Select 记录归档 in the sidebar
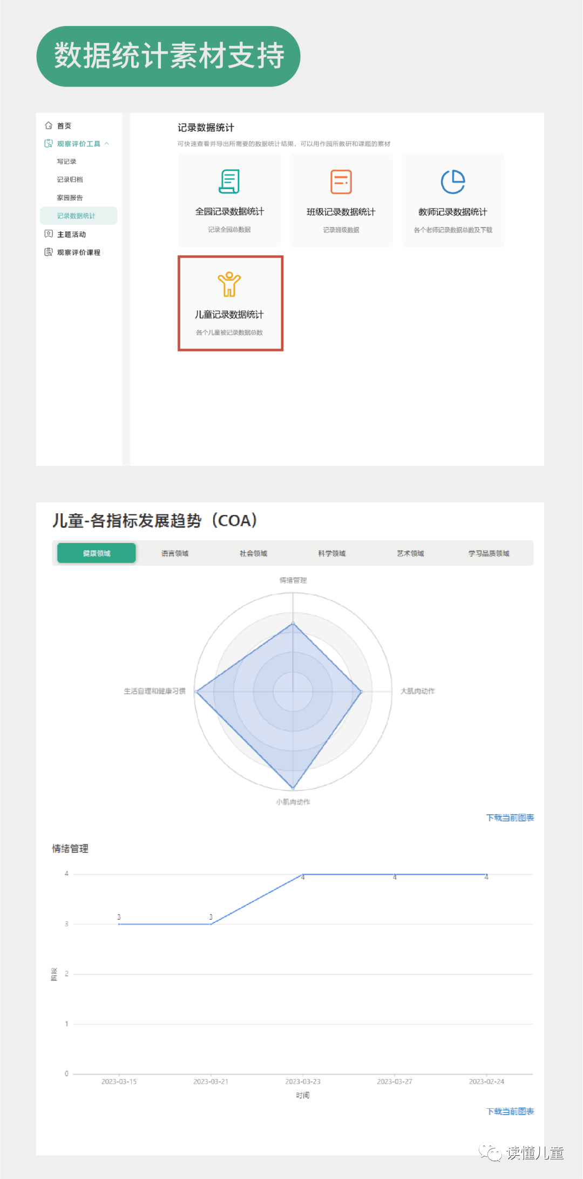 [70, 179]
